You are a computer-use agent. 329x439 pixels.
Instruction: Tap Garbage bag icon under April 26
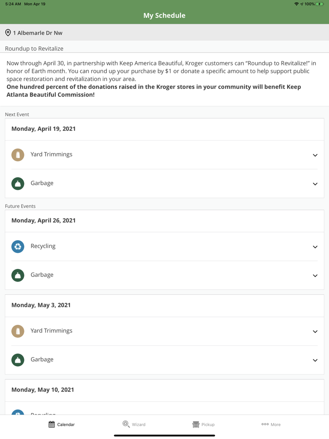click(x=18, y=275)
